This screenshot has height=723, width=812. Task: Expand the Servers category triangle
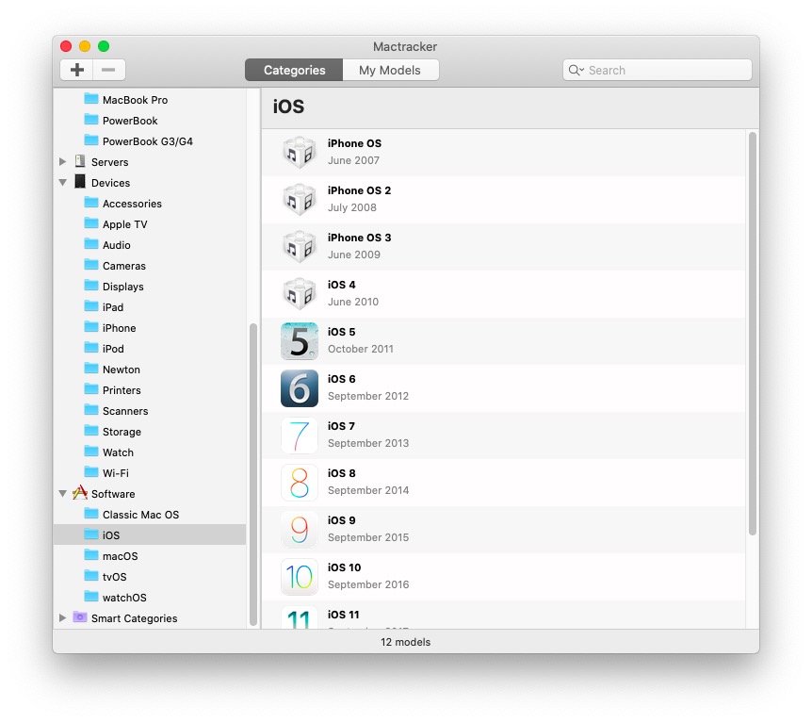(x=63, y=162)
